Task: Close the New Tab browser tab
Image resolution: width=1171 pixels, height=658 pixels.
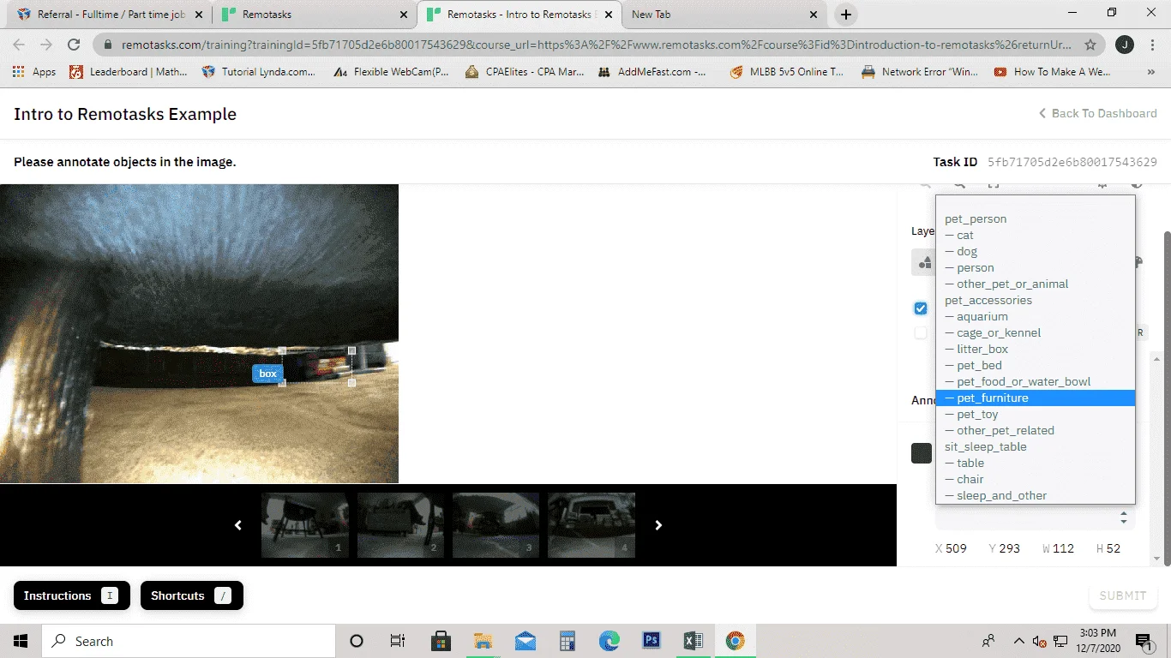Action: pos(813,15)
